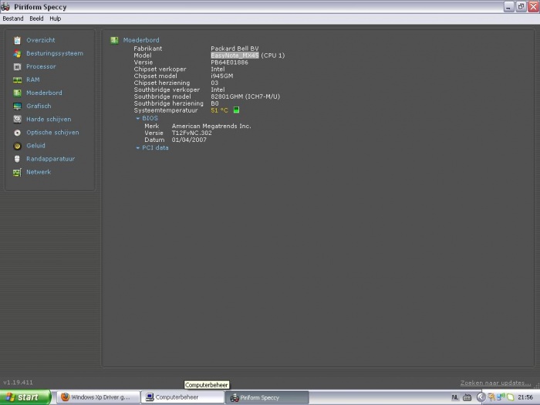Click version value PB64E01886

pos(229,62)
